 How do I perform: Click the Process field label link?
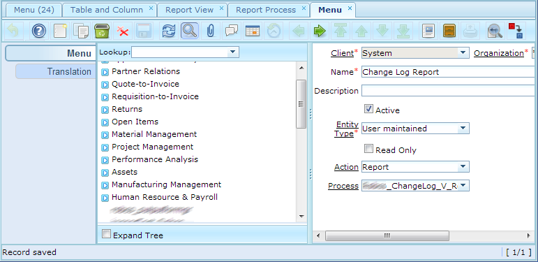click(343, 186)
